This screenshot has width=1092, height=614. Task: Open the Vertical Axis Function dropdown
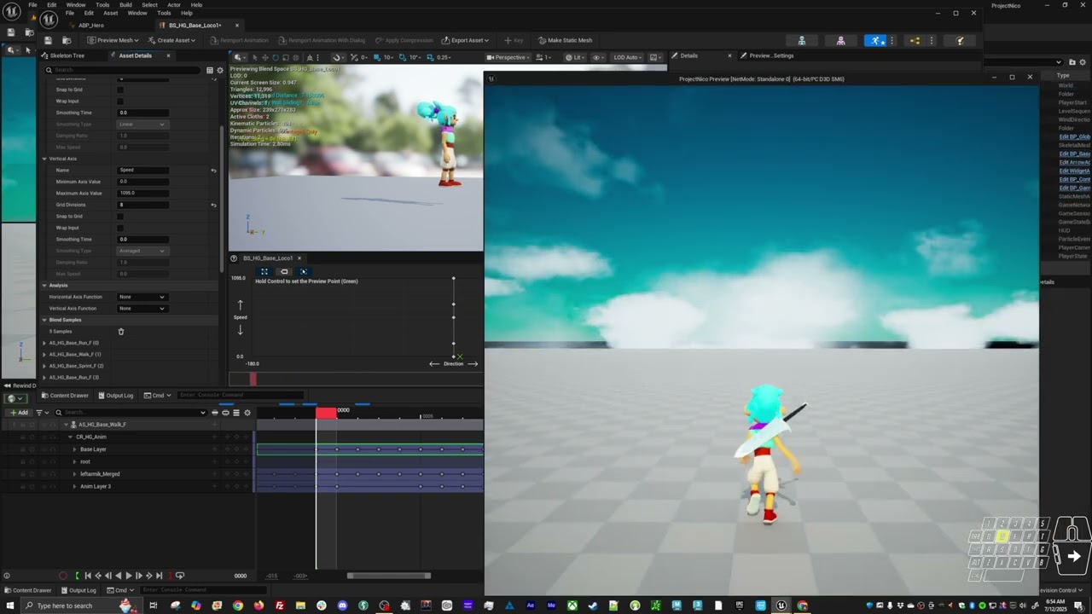[142, 308]
